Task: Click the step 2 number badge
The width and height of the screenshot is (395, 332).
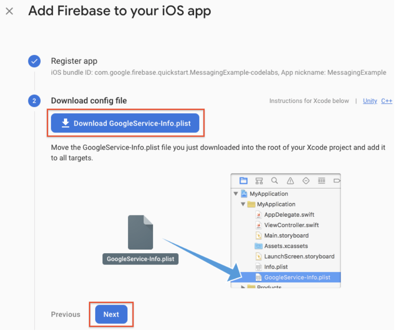Action: tap(34, 101)
